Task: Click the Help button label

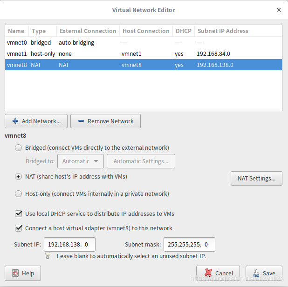Action: point(28,273)
